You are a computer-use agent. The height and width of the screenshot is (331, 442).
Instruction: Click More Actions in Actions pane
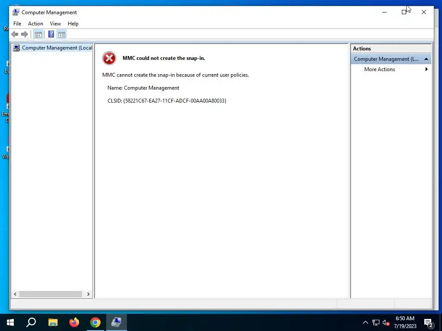coord(379,69)
